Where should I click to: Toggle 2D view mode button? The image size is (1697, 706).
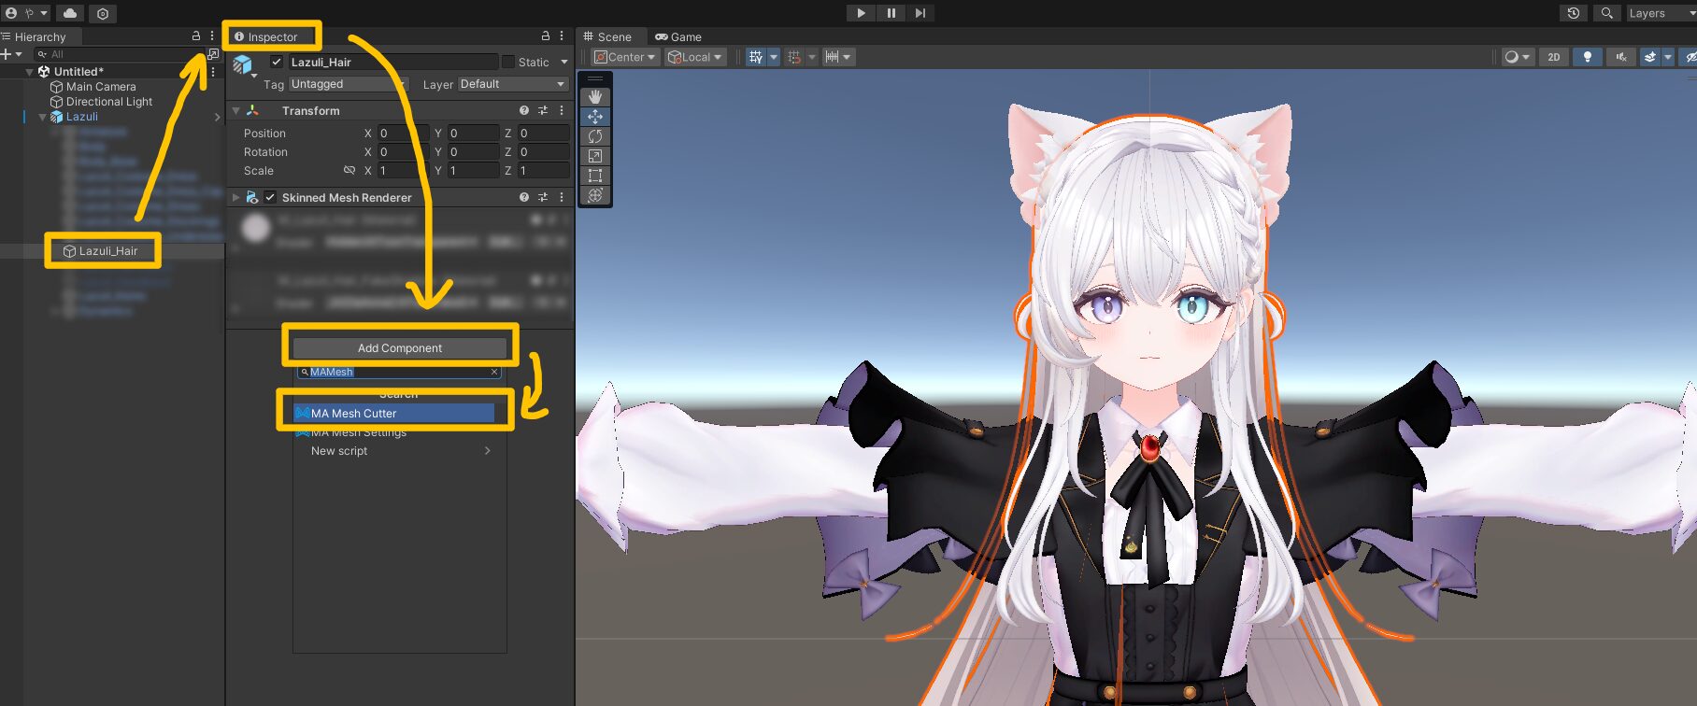pyautogui.click(x=1554, y=57)
